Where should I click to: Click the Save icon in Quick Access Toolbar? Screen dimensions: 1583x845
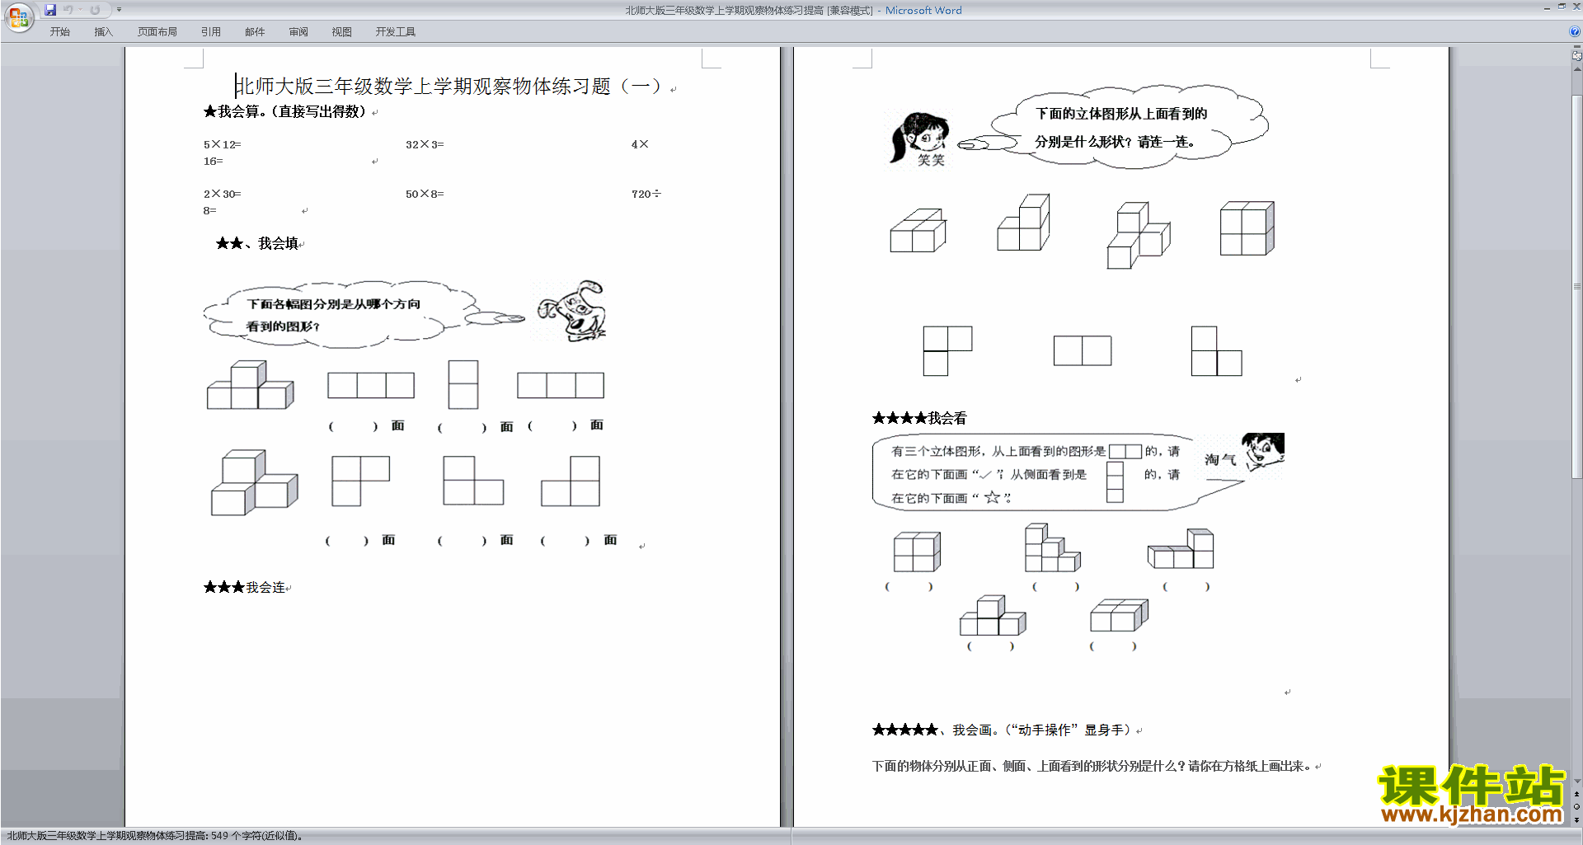(50, 10)
